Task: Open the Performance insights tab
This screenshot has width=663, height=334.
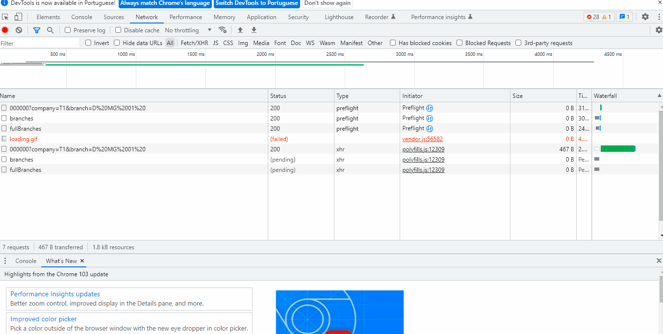Action: pyautogui.click(x=441, y=17)
